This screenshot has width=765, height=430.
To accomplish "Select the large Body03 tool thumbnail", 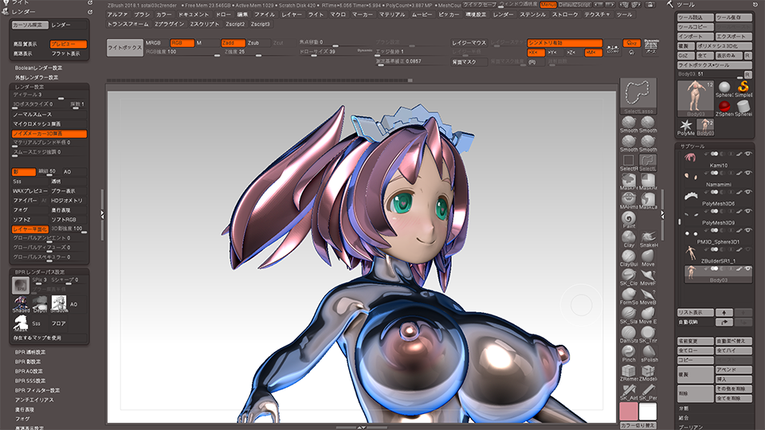I will (695, 98).
